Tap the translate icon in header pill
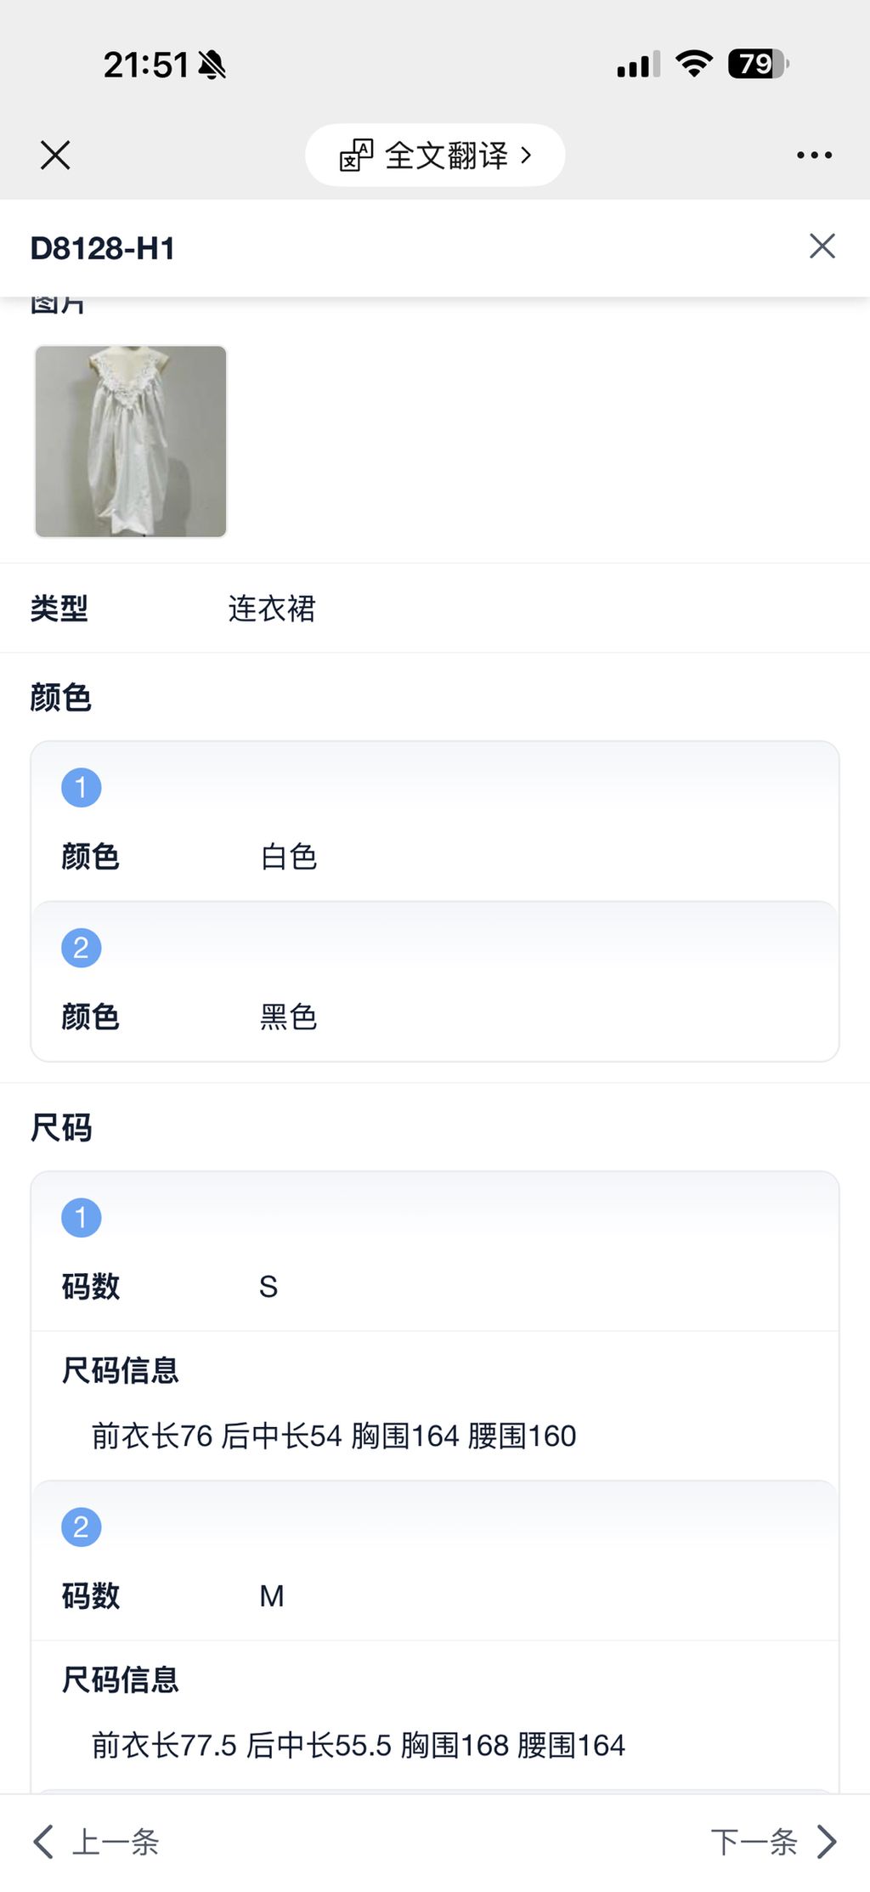The width and height of the screenshot is (870, 1892). tap(356, 156)
